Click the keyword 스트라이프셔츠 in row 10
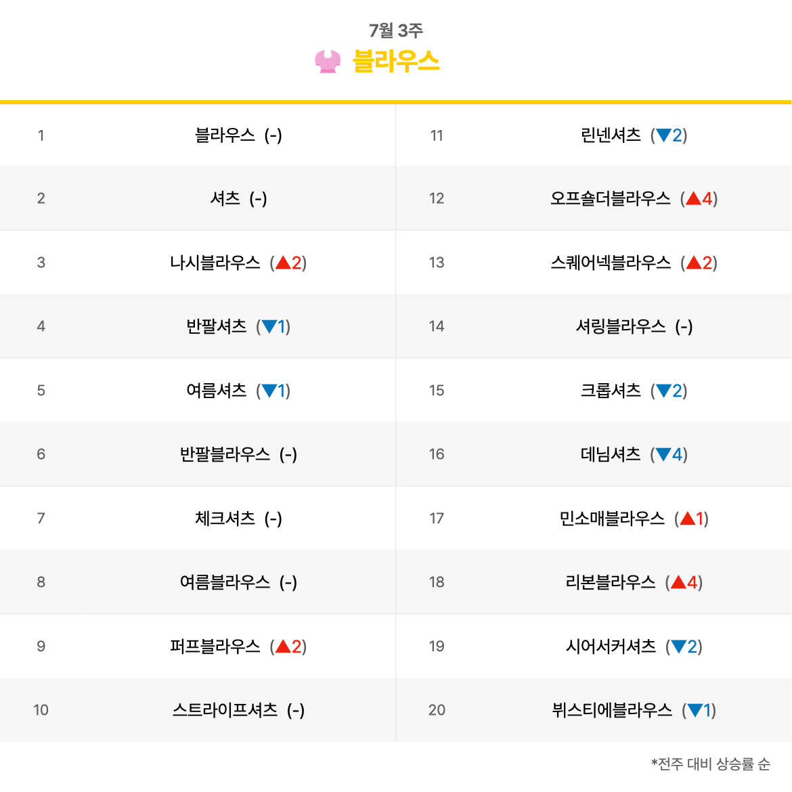 point(225,709)
